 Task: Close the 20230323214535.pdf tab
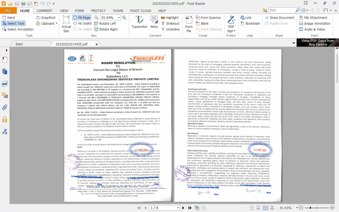[x=97, y=44]
